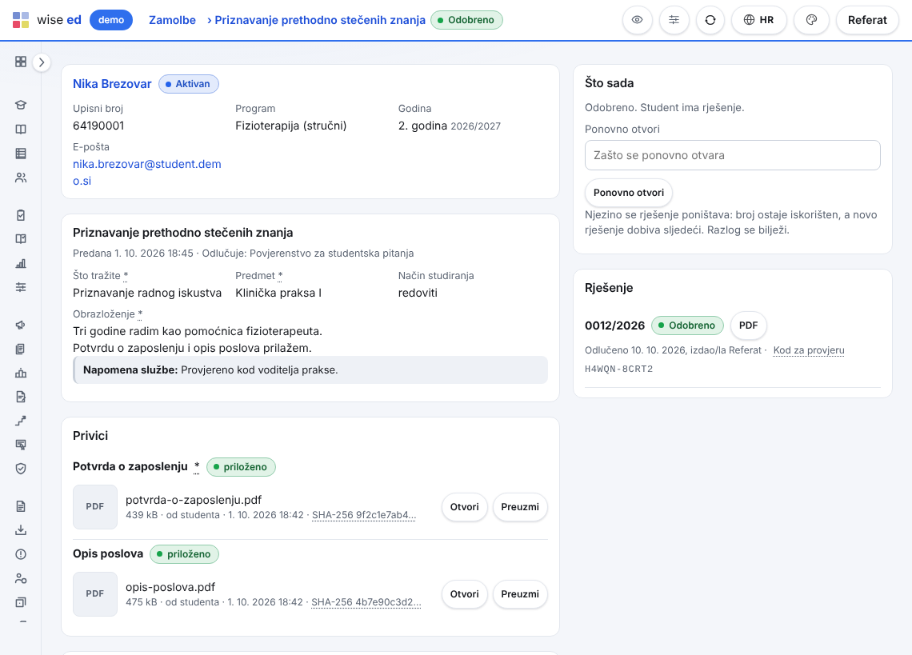The width and height of the screenshot is (912, 655).
Task: Click the people group icon in sidebar
Action: (x=21, y=178)
